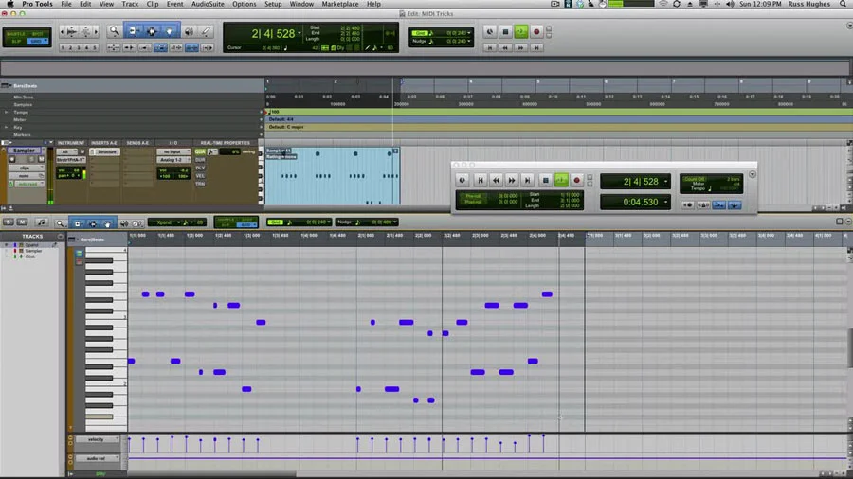
Task: Toggle Post-roll in Transport window
Action: (x=473, y=202)
